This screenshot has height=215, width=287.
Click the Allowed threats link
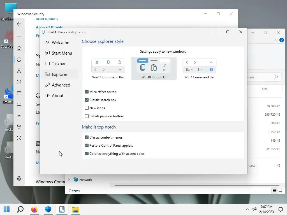(49, 27)
